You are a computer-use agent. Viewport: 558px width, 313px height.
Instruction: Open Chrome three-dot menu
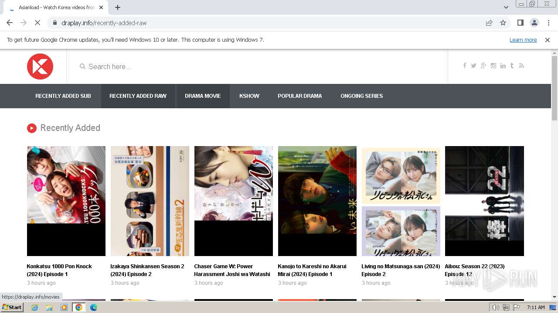(548, 23)
